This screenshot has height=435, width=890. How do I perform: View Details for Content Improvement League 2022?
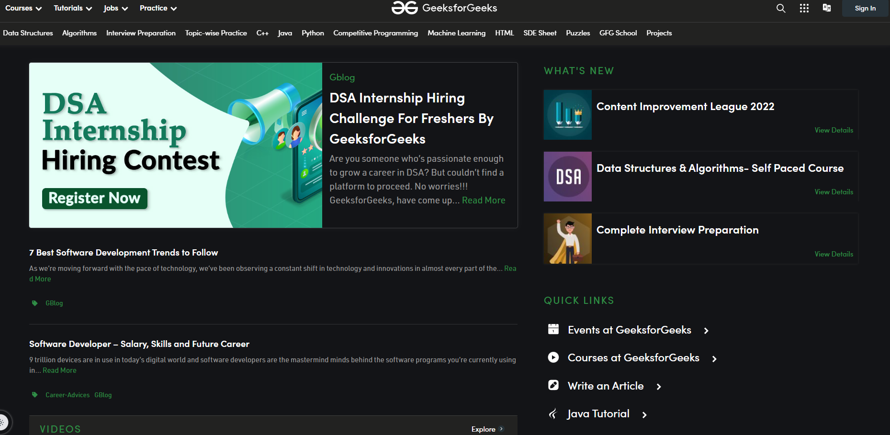[x=834, y=130]
